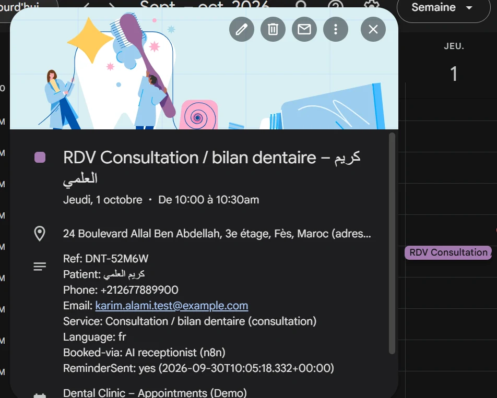Click the 24 Boulevard Allal Ben Abdellah address
This screenshot has width=497, height=398.
click(x=217, y=234)
